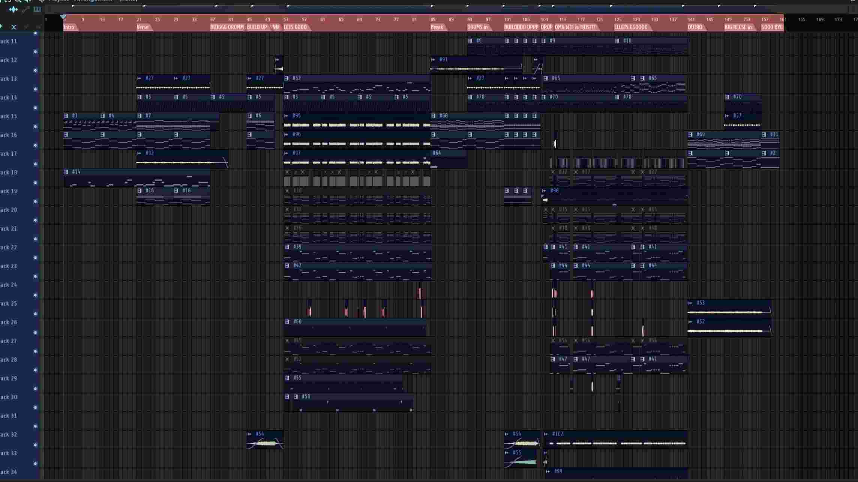
Task: Click bar 165 on the timeline ruler
Action: click(801, 19)
